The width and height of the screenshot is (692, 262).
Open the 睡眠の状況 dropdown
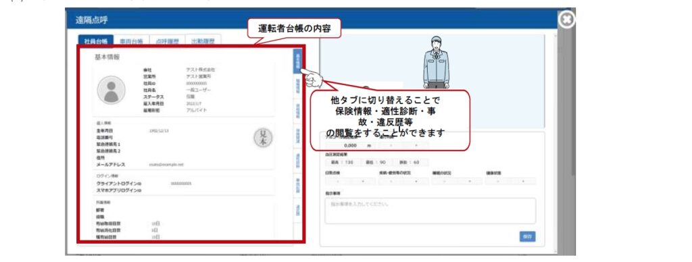pyautogui.click(x=457, y=181)
